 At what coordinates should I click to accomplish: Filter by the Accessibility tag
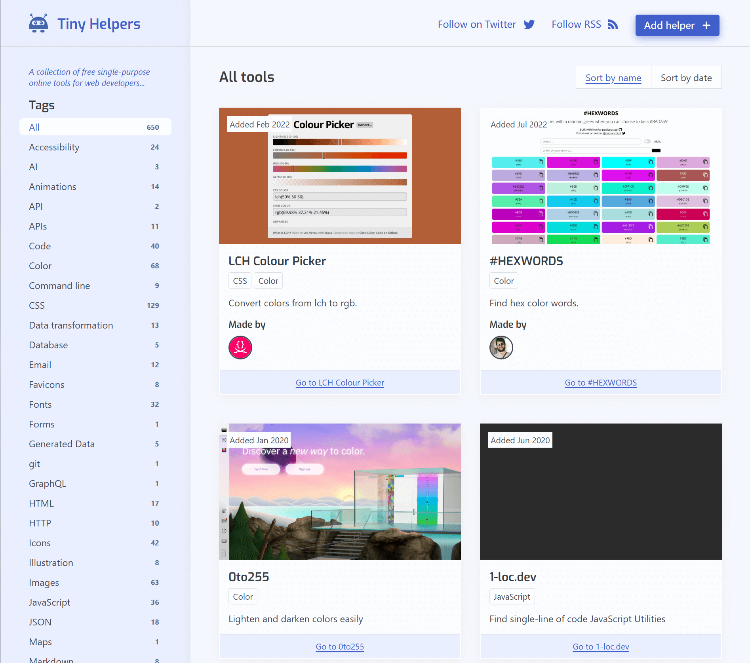pyautogui.click(x=95, y=147)
